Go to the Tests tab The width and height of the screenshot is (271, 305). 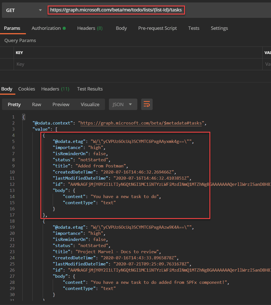[x=194, y=28]
